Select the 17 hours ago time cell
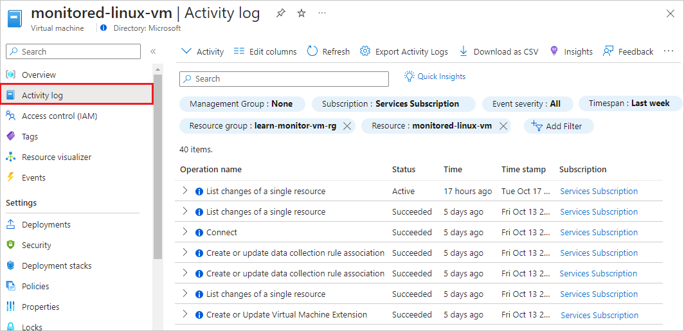This screenshot has height=331, width=684. (467, 191)
